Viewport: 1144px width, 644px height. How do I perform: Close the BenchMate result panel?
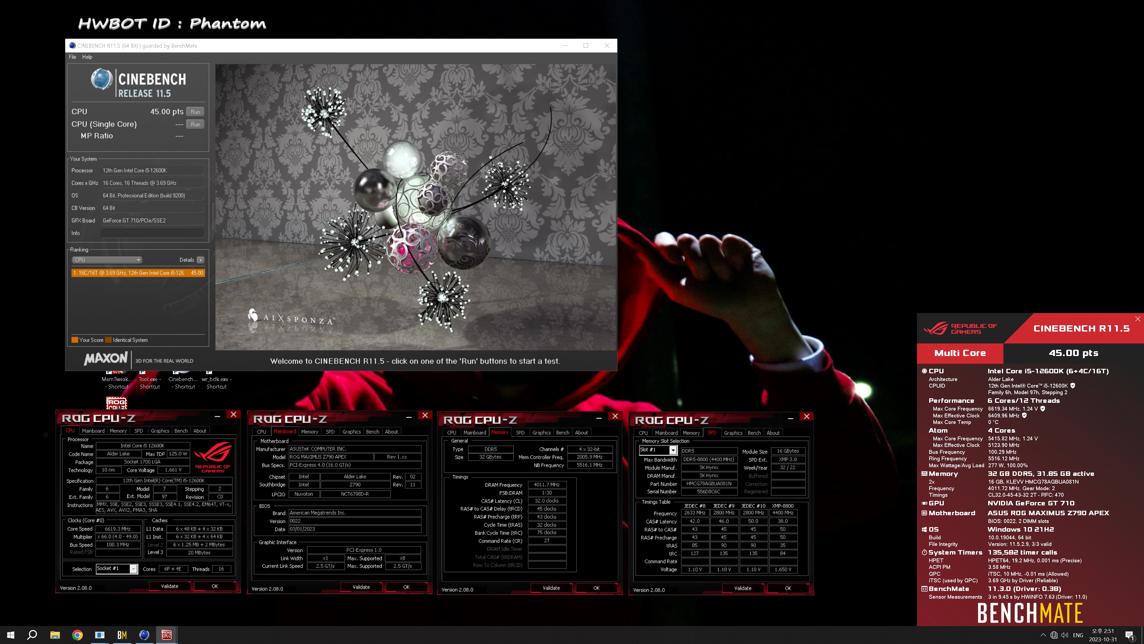coord(1137,319)
